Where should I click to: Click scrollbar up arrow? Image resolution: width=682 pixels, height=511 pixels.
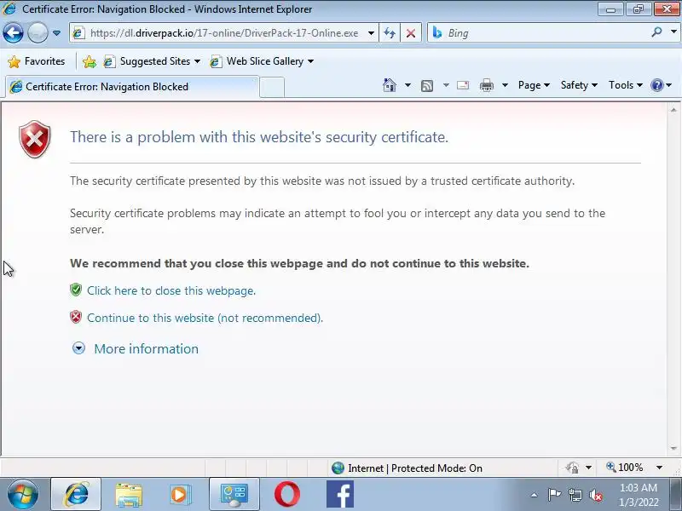(x=673, y=110)
